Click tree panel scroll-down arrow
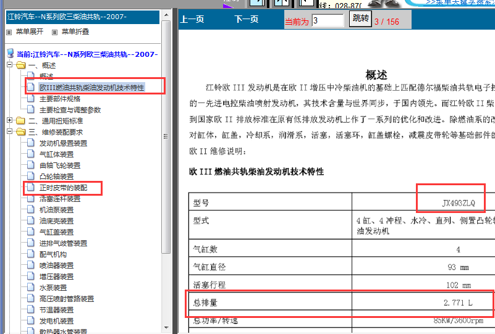Image resolution: width=495 pixels, height=334 pixels. click(x=166, y=328)
